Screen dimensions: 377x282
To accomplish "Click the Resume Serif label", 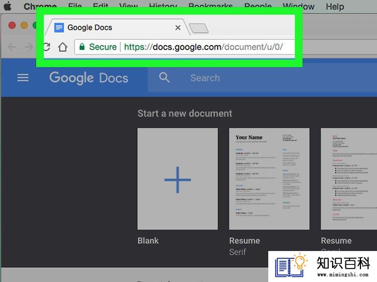I will 244,246.
